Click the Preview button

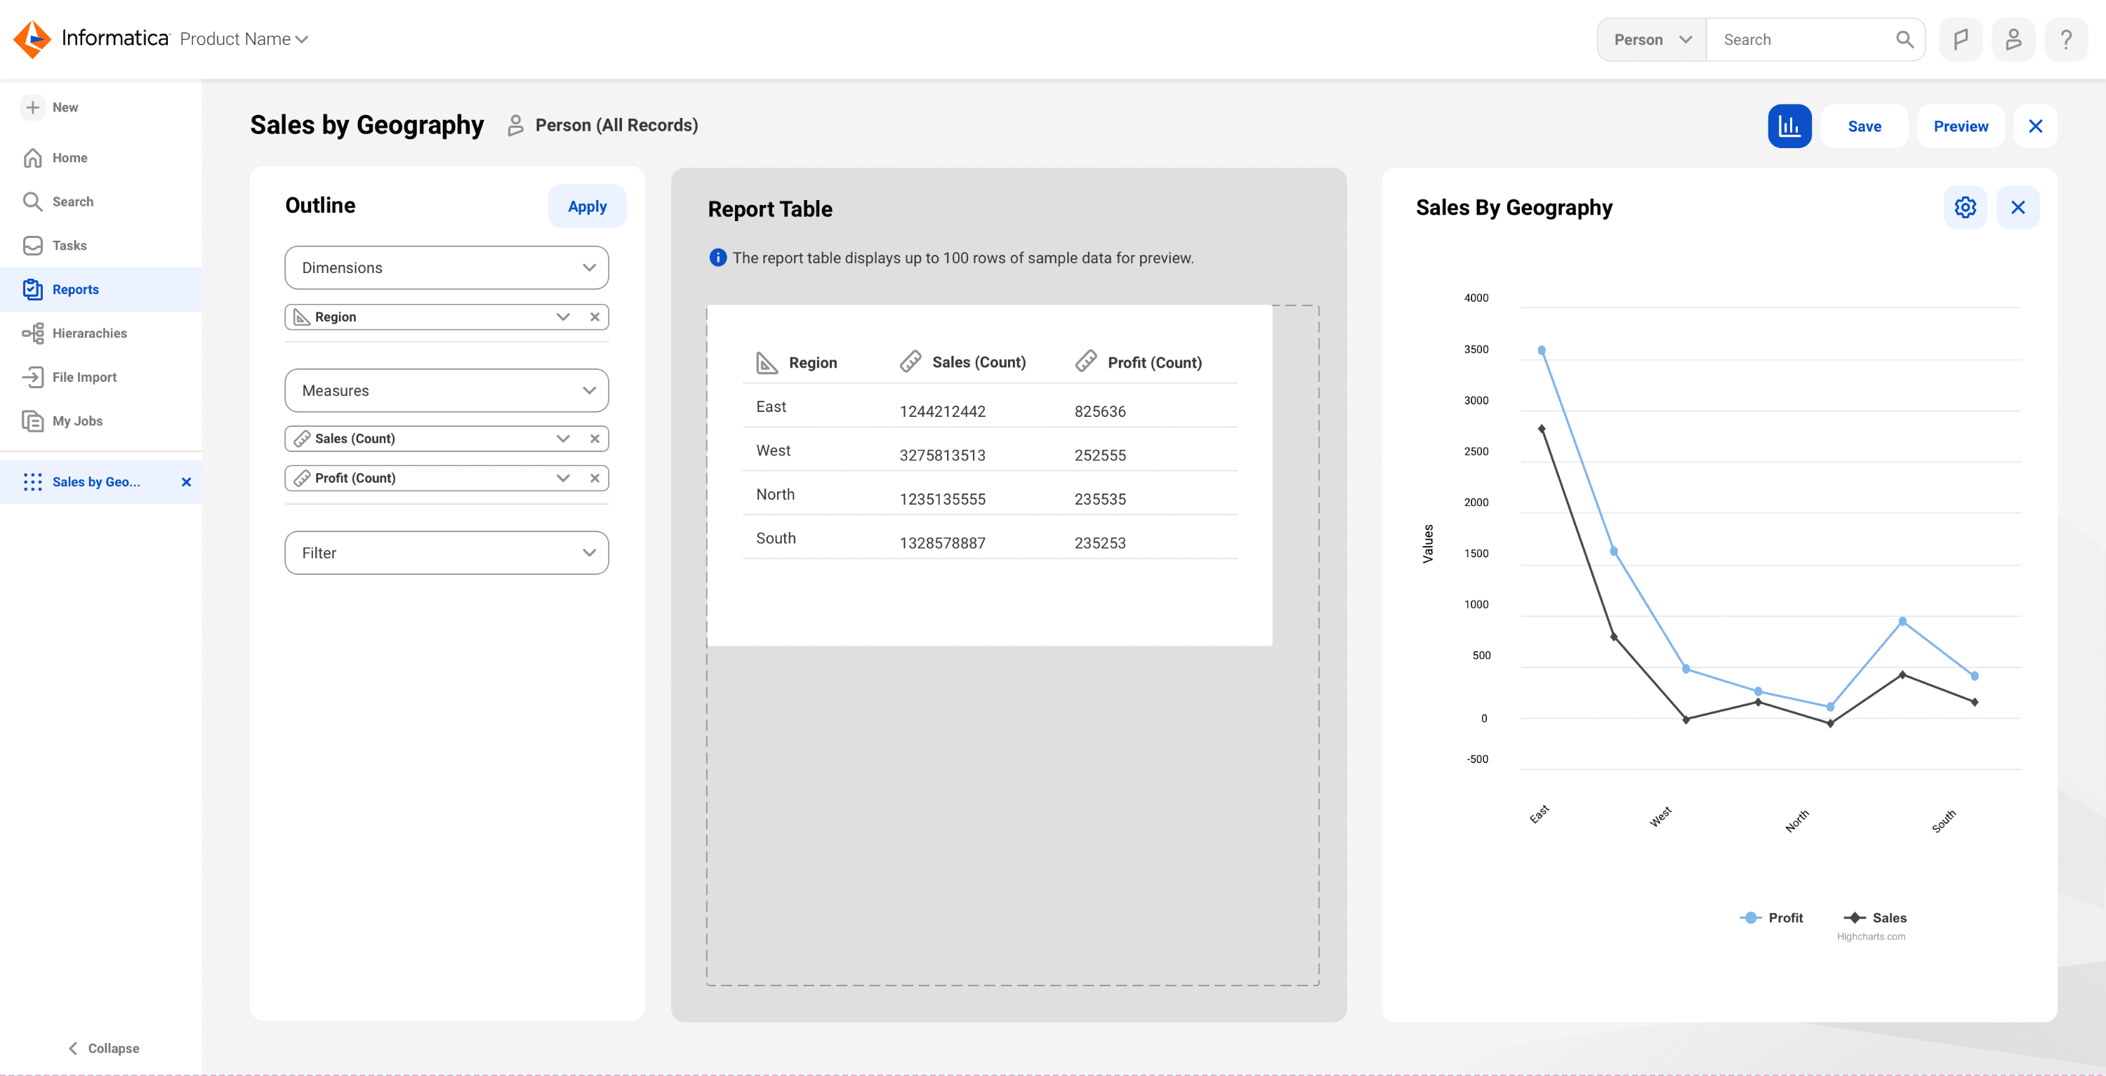point(1960,126)
